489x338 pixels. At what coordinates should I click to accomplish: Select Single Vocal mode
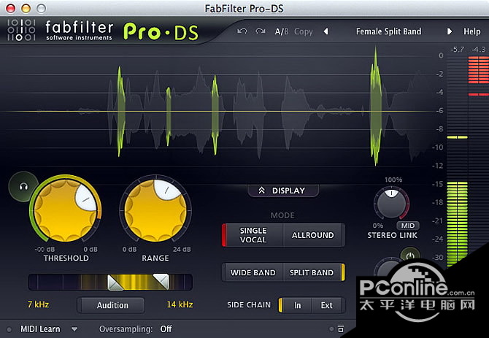(253, 235)
